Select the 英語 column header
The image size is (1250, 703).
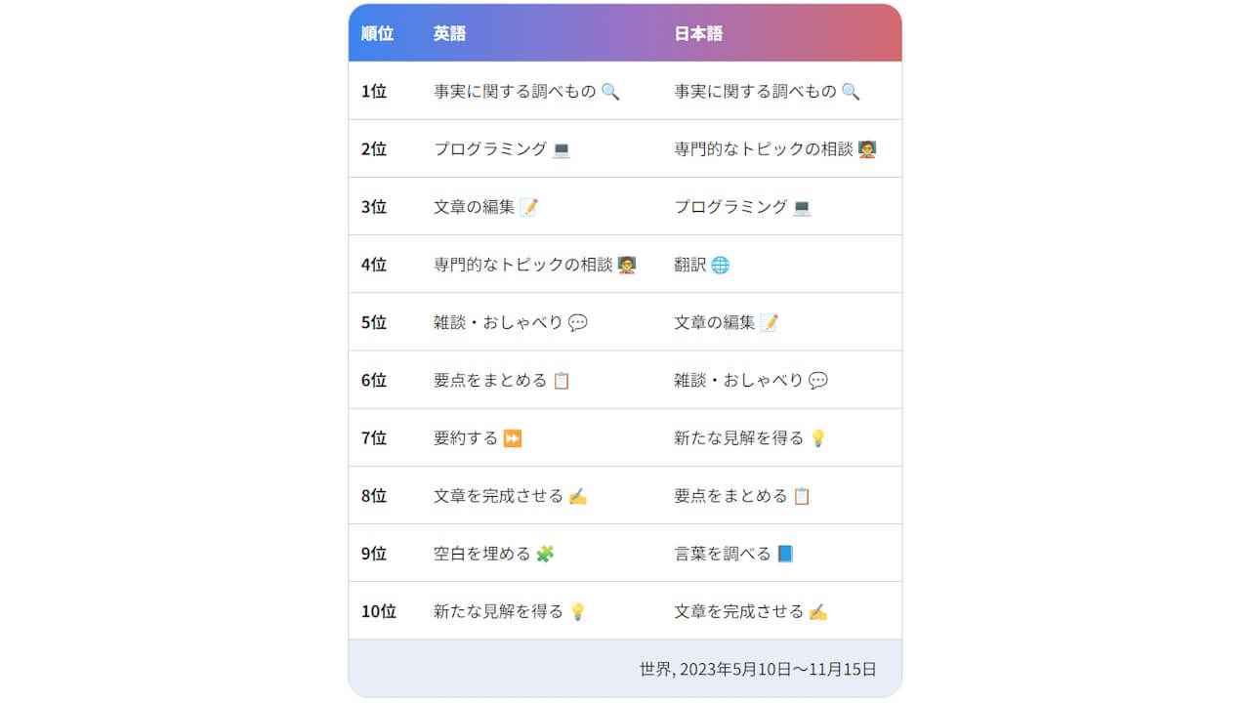point(449,33)
